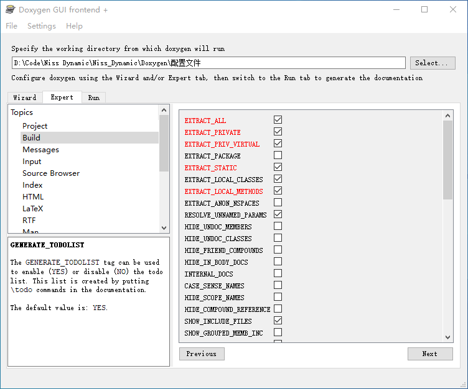468x389 pixels.
Task: Enable the EXTRACT_PACKAGE checkbox
Action: pyautogui.click(x=278, y=155)
